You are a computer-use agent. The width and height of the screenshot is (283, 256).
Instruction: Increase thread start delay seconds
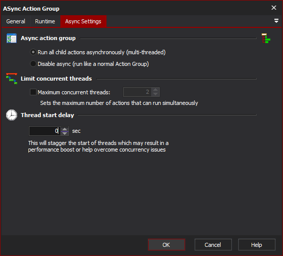click(x=64, y=129)
